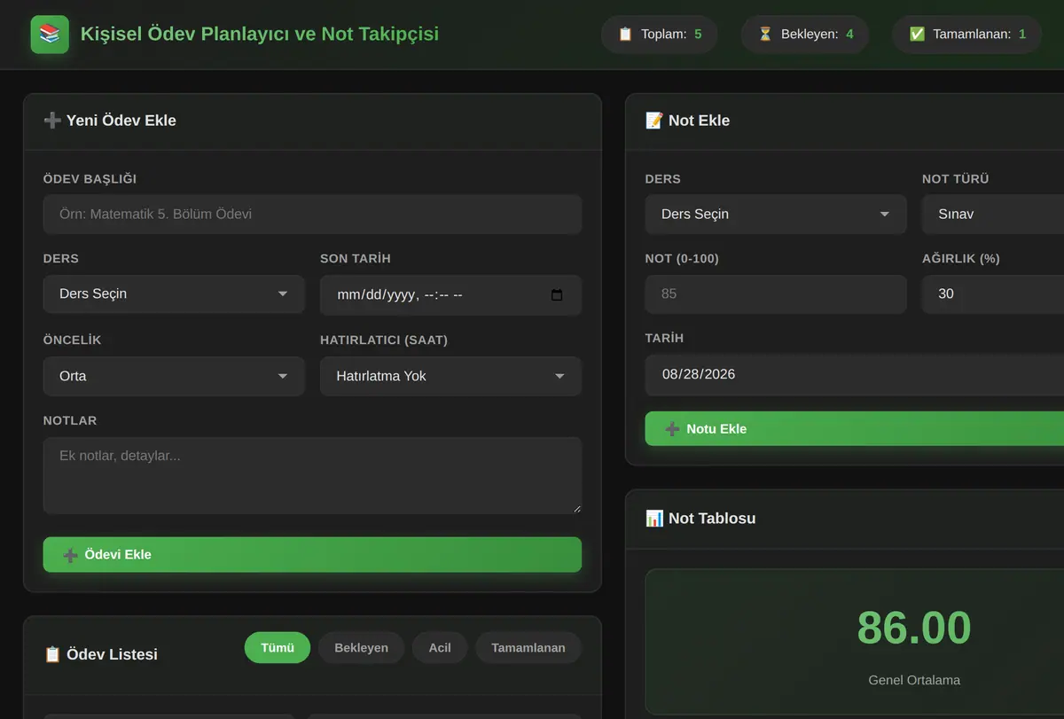Open the Ders dropdown in Not Ekle
Image resolution: width=1064 pixels, height=719 pixels.
click(x=776, y=214)
